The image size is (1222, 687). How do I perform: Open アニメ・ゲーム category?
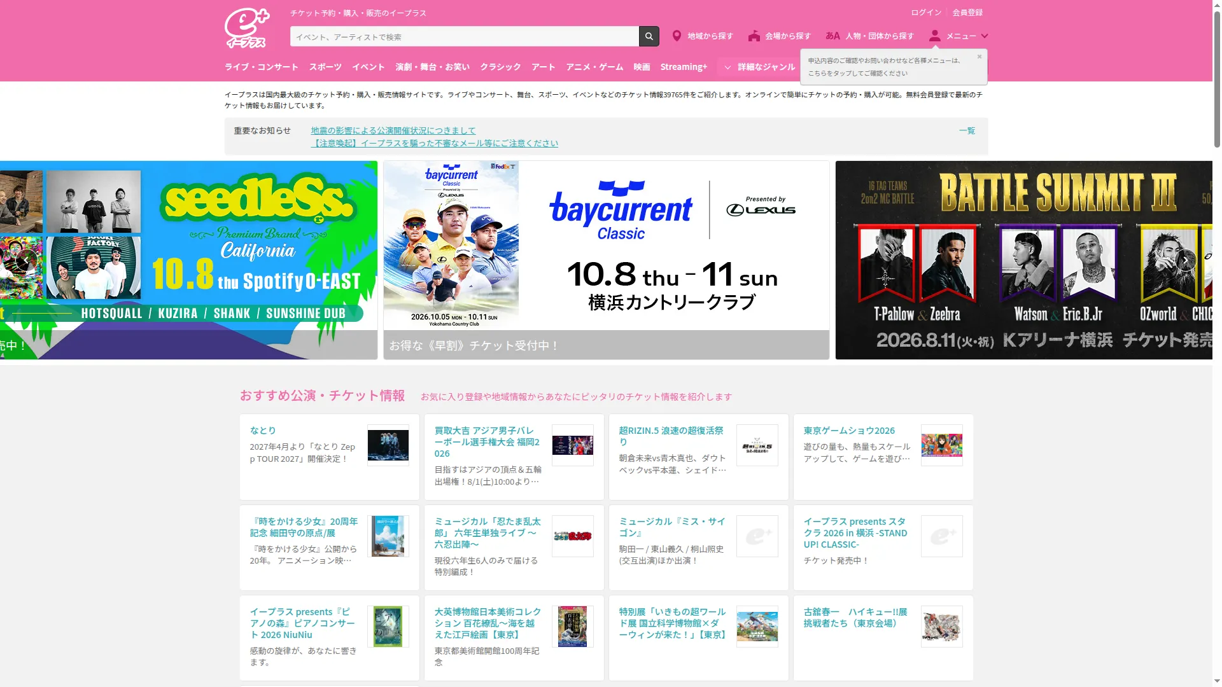[594, 67]
